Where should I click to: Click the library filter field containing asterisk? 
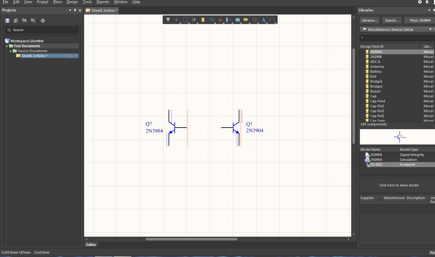click(x=397, y=38)
